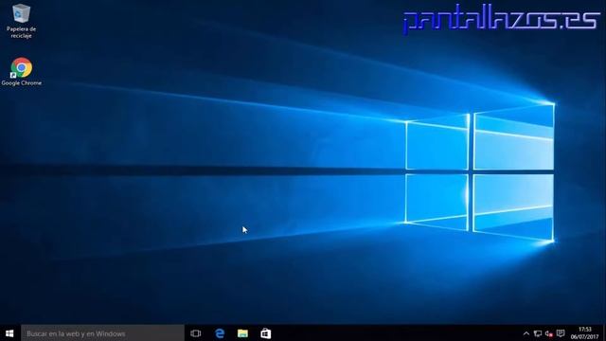Open the Windows Start menu
606x341 pixels.
(10, 333)
